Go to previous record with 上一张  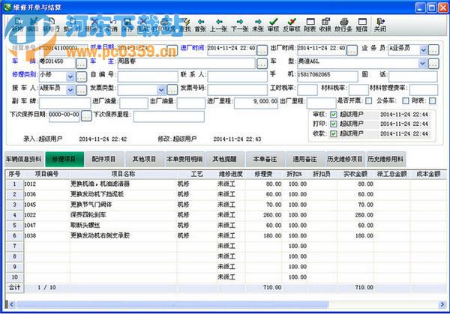(219, 25)
